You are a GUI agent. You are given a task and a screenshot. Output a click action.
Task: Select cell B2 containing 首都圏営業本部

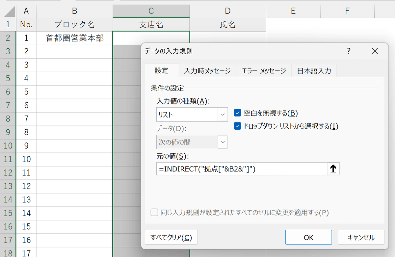click(x=75, y=38)
